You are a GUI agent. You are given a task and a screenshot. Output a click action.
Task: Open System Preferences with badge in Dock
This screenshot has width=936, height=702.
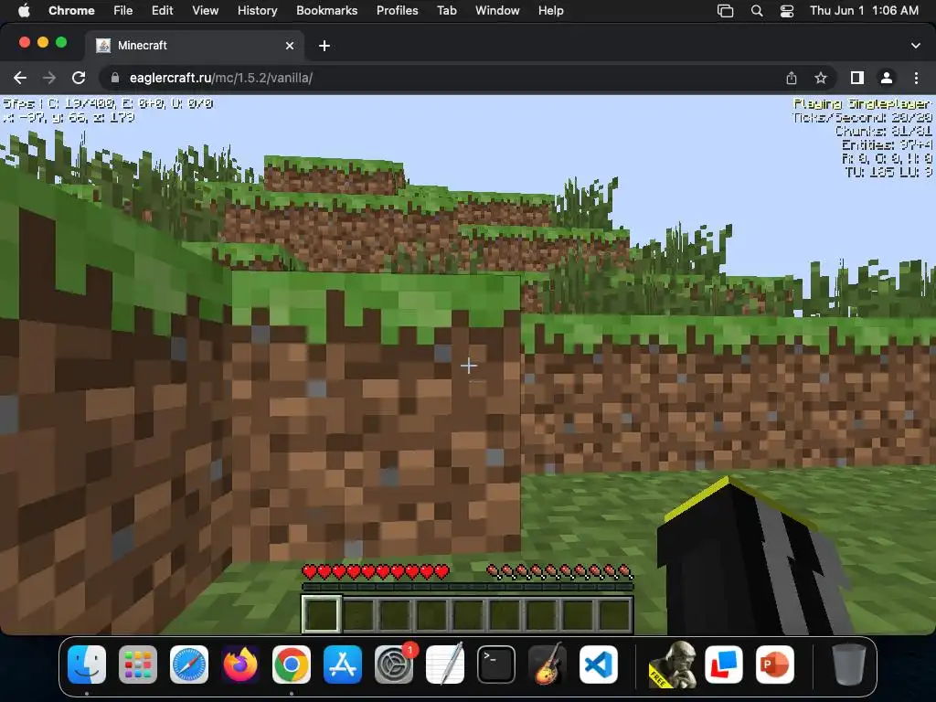(x=394, y=665)
